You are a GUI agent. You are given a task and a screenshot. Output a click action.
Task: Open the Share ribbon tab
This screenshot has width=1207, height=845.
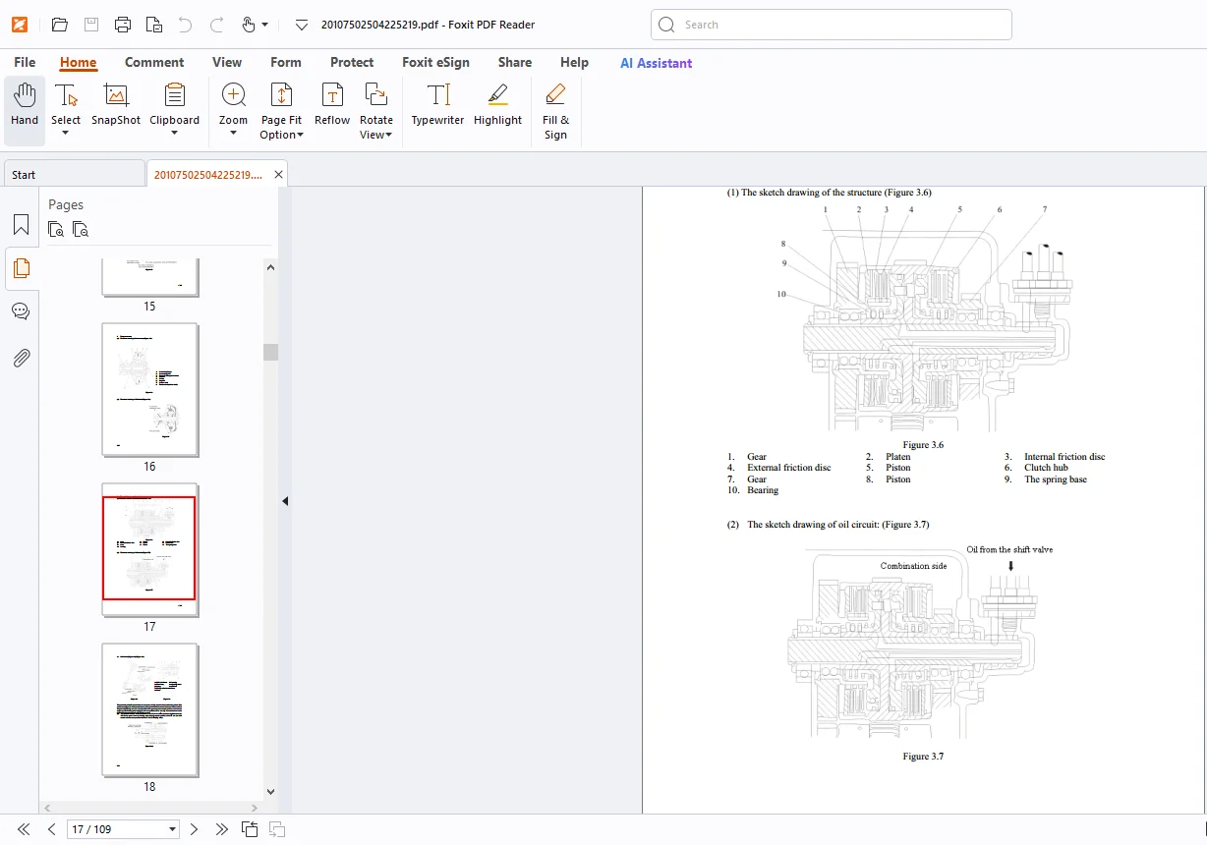[x=514, y=62]
